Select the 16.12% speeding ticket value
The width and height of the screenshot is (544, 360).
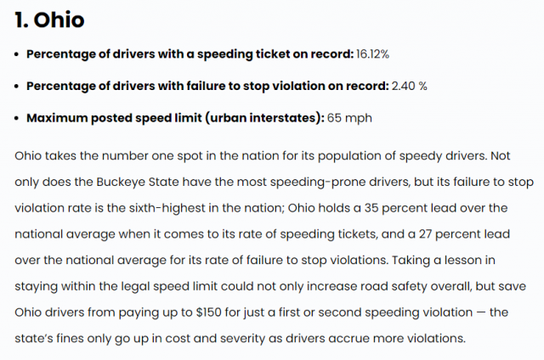[372, 54]
